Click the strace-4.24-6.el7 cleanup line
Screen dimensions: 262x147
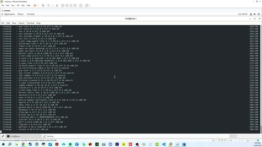pos(25,129)
